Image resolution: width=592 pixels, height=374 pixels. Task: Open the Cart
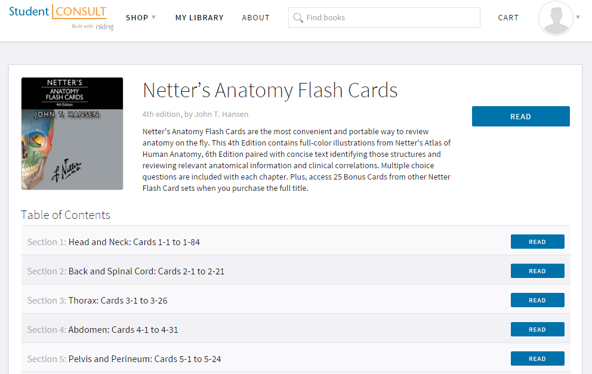click(508, 18)
